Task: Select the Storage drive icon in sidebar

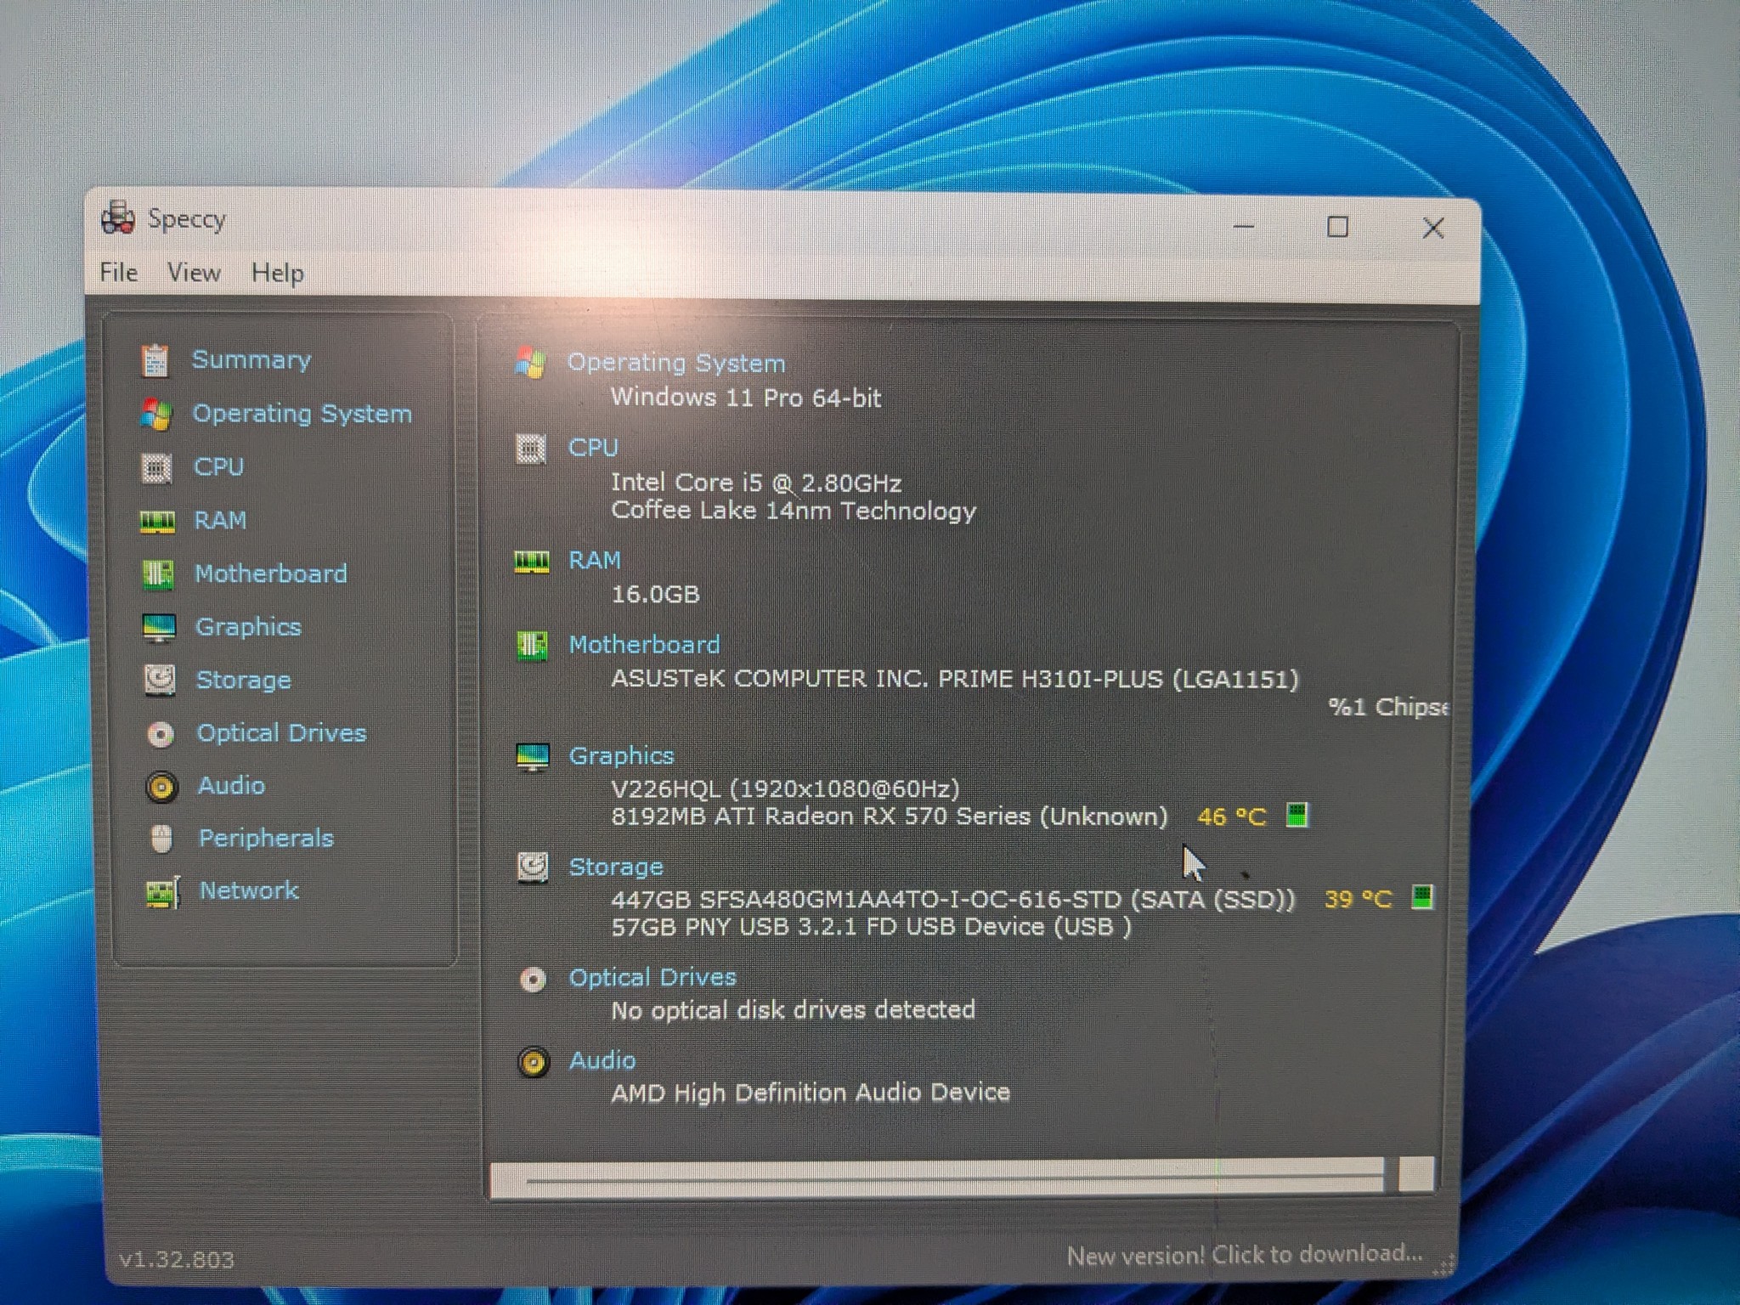Action: pyautogui.click(x=160, y=681)
